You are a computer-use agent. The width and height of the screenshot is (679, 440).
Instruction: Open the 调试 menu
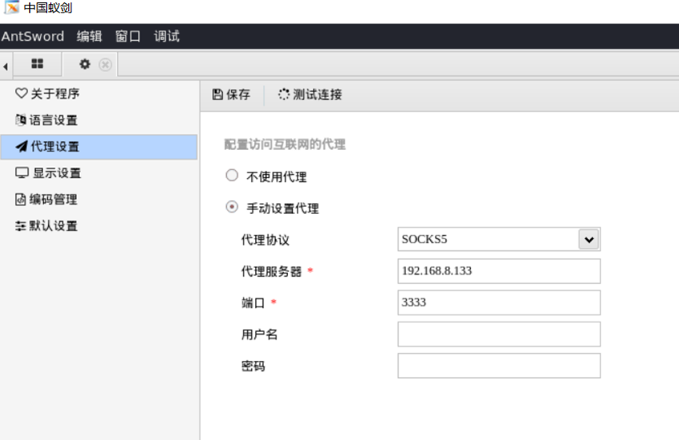point(166,36)
